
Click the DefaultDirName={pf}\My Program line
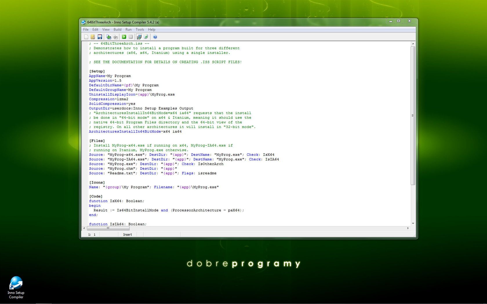(x=124, y=85)
